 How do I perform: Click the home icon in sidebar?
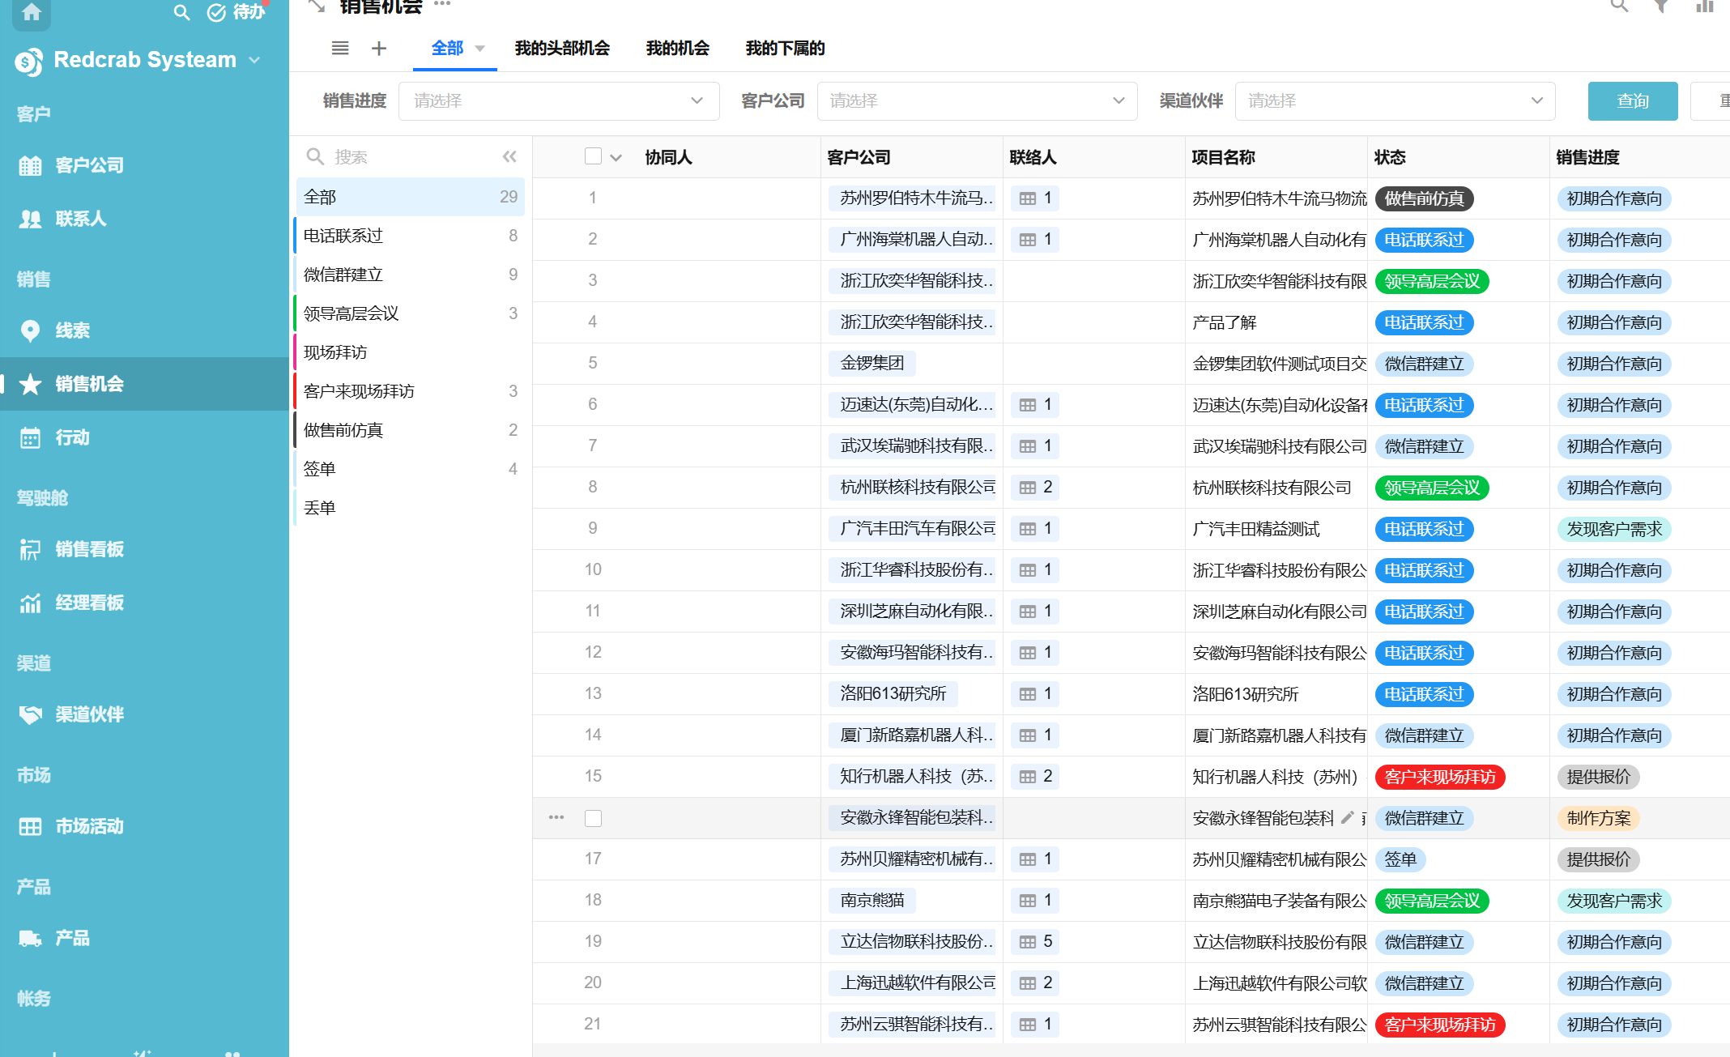[32, 12]
